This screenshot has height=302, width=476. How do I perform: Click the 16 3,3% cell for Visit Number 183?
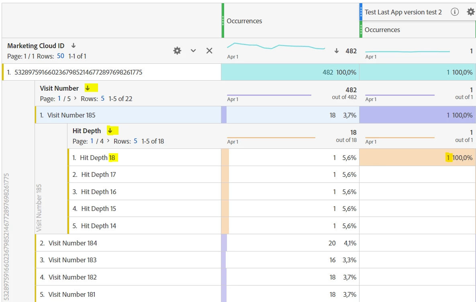click(290, 260)
